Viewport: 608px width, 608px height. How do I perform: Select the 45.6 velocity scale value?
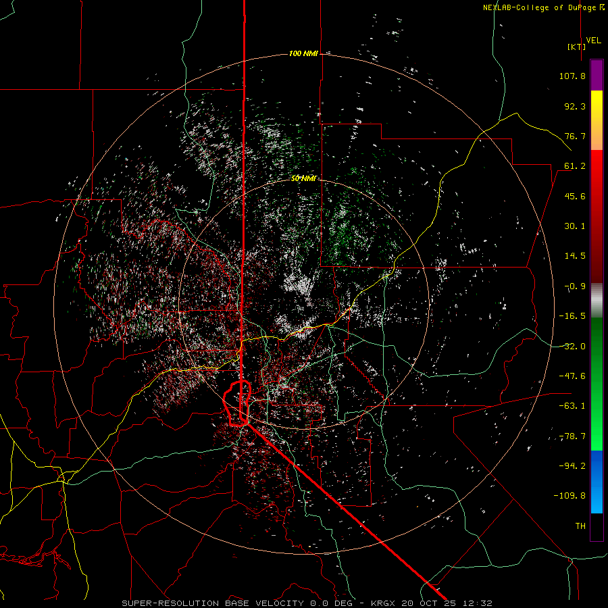[x=575, y=196]
